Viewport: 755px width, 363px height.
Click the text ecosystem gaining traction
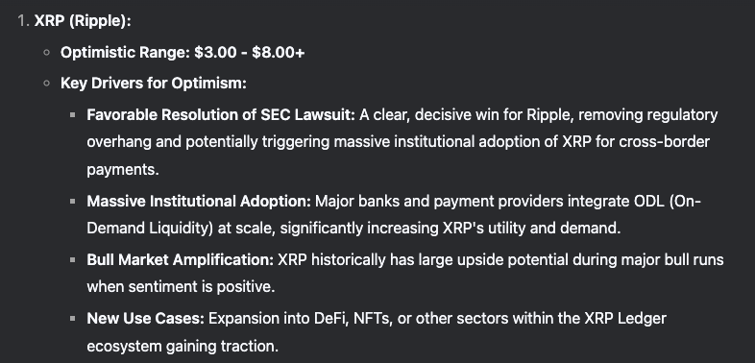[183, 346]
